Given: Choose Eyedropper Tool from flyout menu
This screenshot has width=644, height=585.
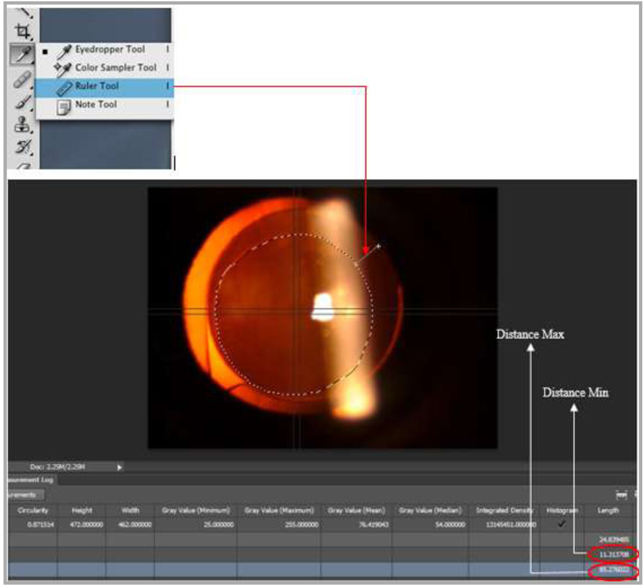Looking at the screenshot, I should click(109, 50).
